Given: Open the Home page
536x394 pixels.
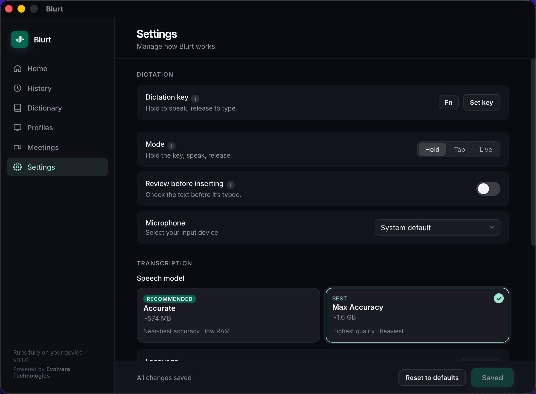Looking at the screenshot, I should coord(57,69).
